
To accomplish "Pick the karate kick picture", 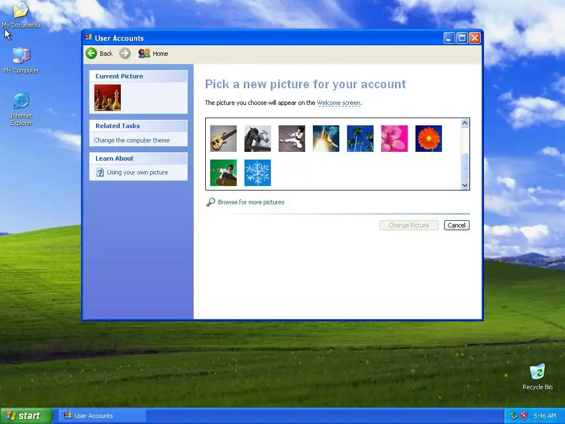I will coord(292,139).
